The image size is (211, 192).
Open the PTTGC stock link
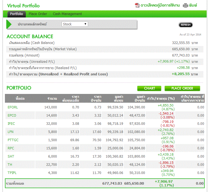pos(13,140)
